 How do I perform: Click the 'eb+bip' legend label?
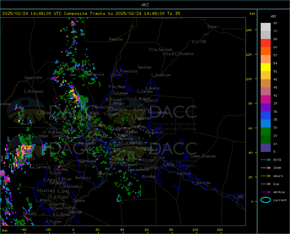click(x=279, y=192)
